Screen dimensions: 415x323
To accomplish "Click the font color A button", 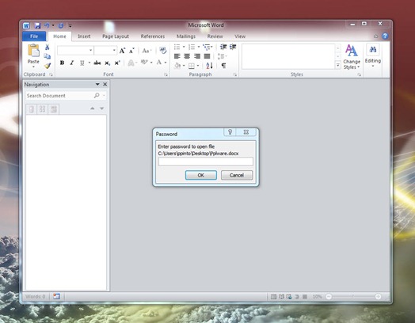I will coord(159,63).
